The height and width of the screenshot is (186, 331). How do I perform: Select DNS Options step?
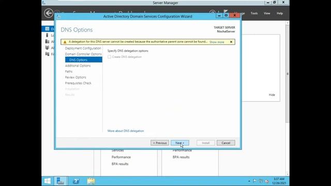[x=84, y=60]
